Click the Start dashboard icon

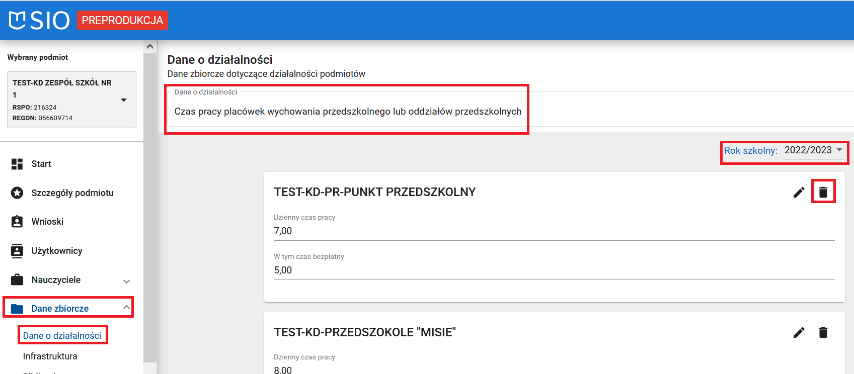tap(17, 164)
